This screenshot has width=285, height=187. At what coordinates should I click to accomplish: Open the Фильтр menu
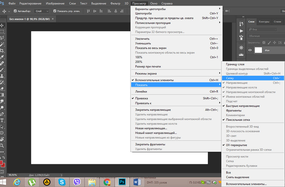pyautogui.click(x=115, y=3)
